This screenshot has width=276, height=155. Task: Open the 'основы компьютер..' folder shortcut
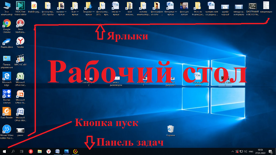pyautogui.click(x=143, y=8)
